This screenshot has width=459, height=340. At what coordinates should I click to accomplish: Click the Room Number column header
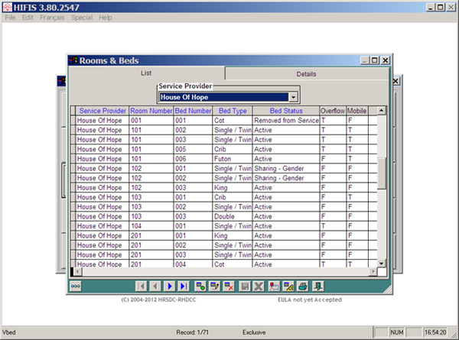tap(151, 111)
